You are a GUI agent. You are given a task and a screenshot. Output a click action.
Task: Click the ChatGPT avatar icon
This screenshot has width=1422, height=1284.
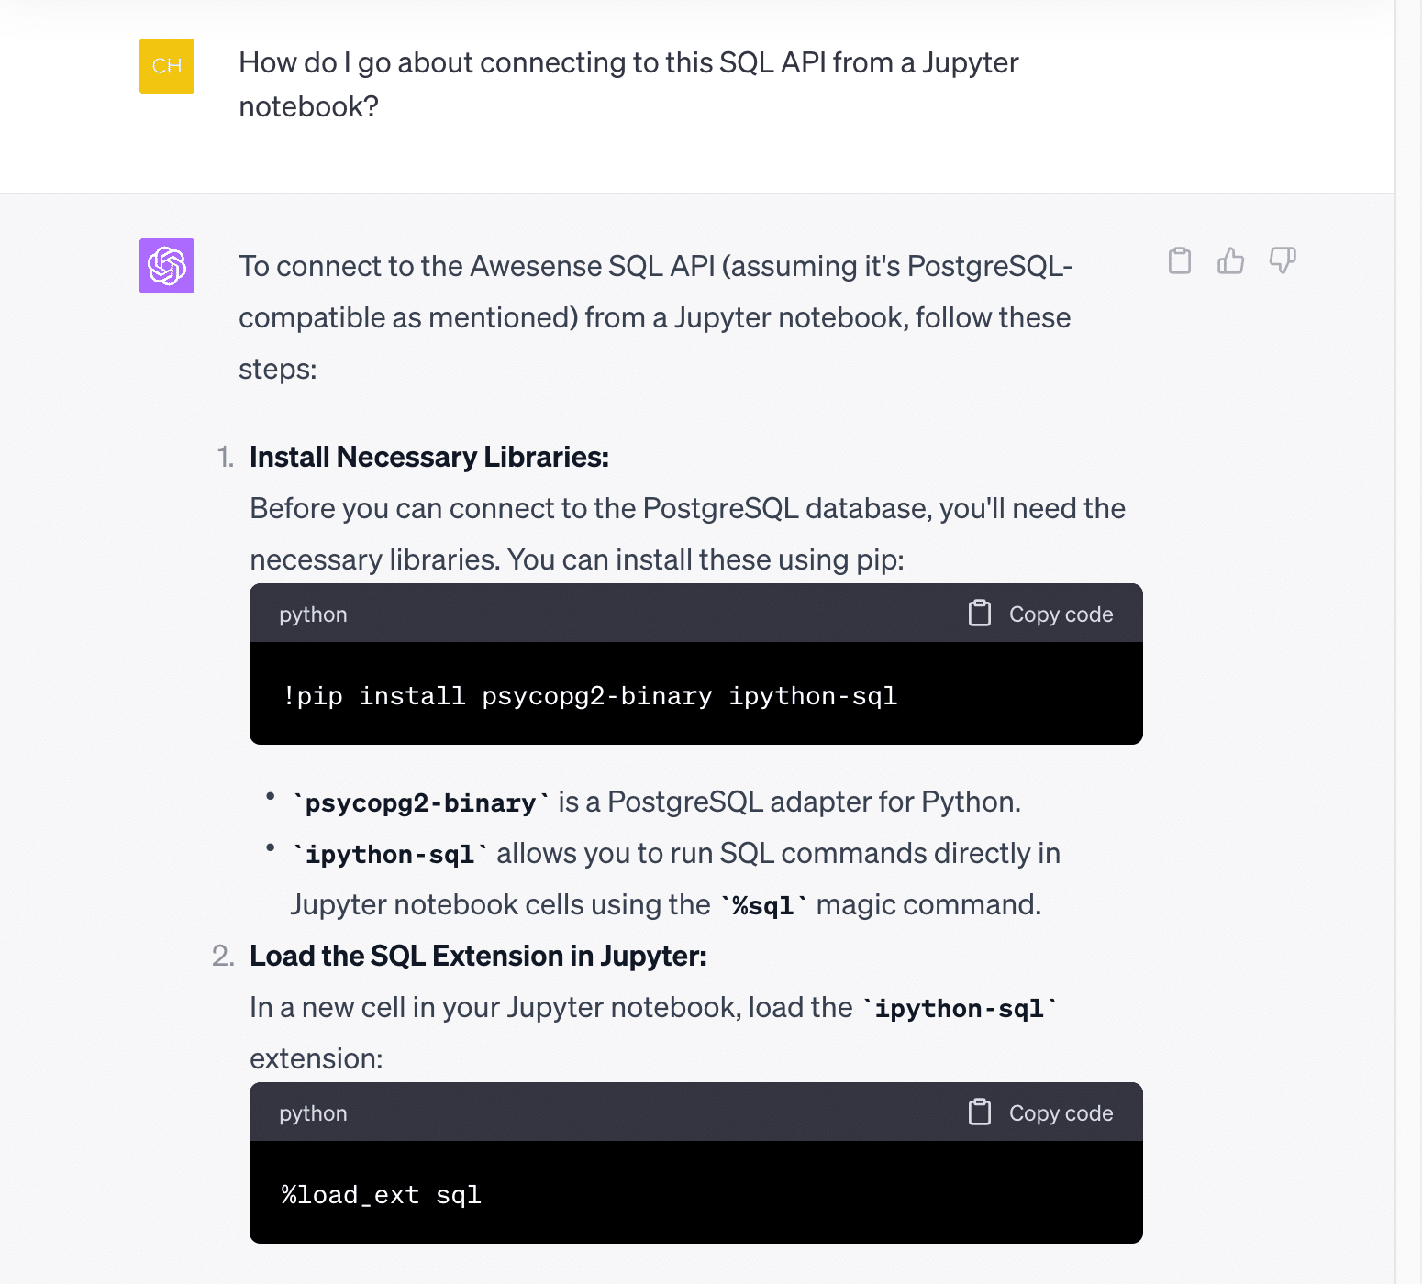click(x=166, y=266)
